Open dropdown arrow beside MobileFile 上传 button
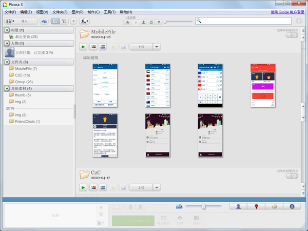 [157, 47]
